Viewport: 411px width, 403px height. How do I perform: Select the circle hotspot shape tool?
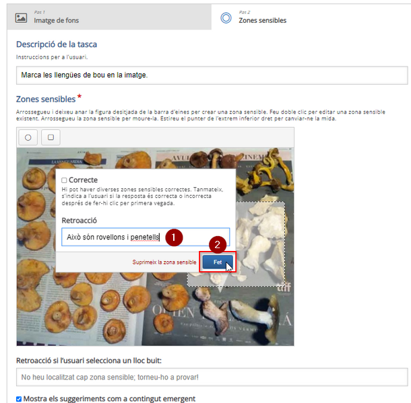(x=28, y=137)
